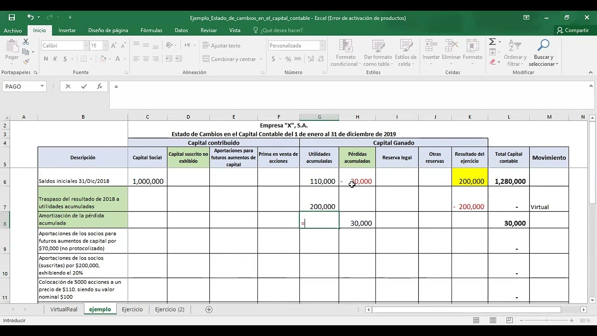597x336 pixels.
Task: Toggle Ajustar texto wrap text
Action: (x=222, y=46)
